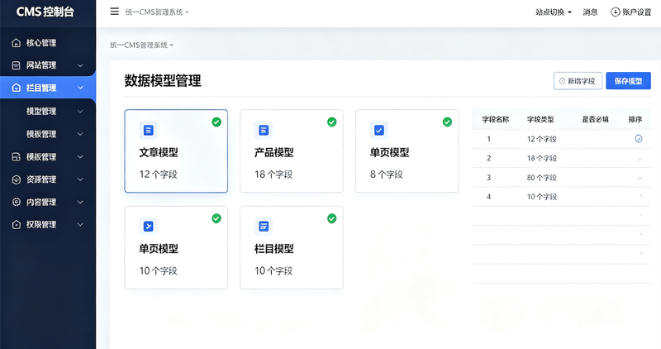Toggle green checkmark on 文章模型 card
This screenshot has width=661, height=349.
(x=216, y=122)
